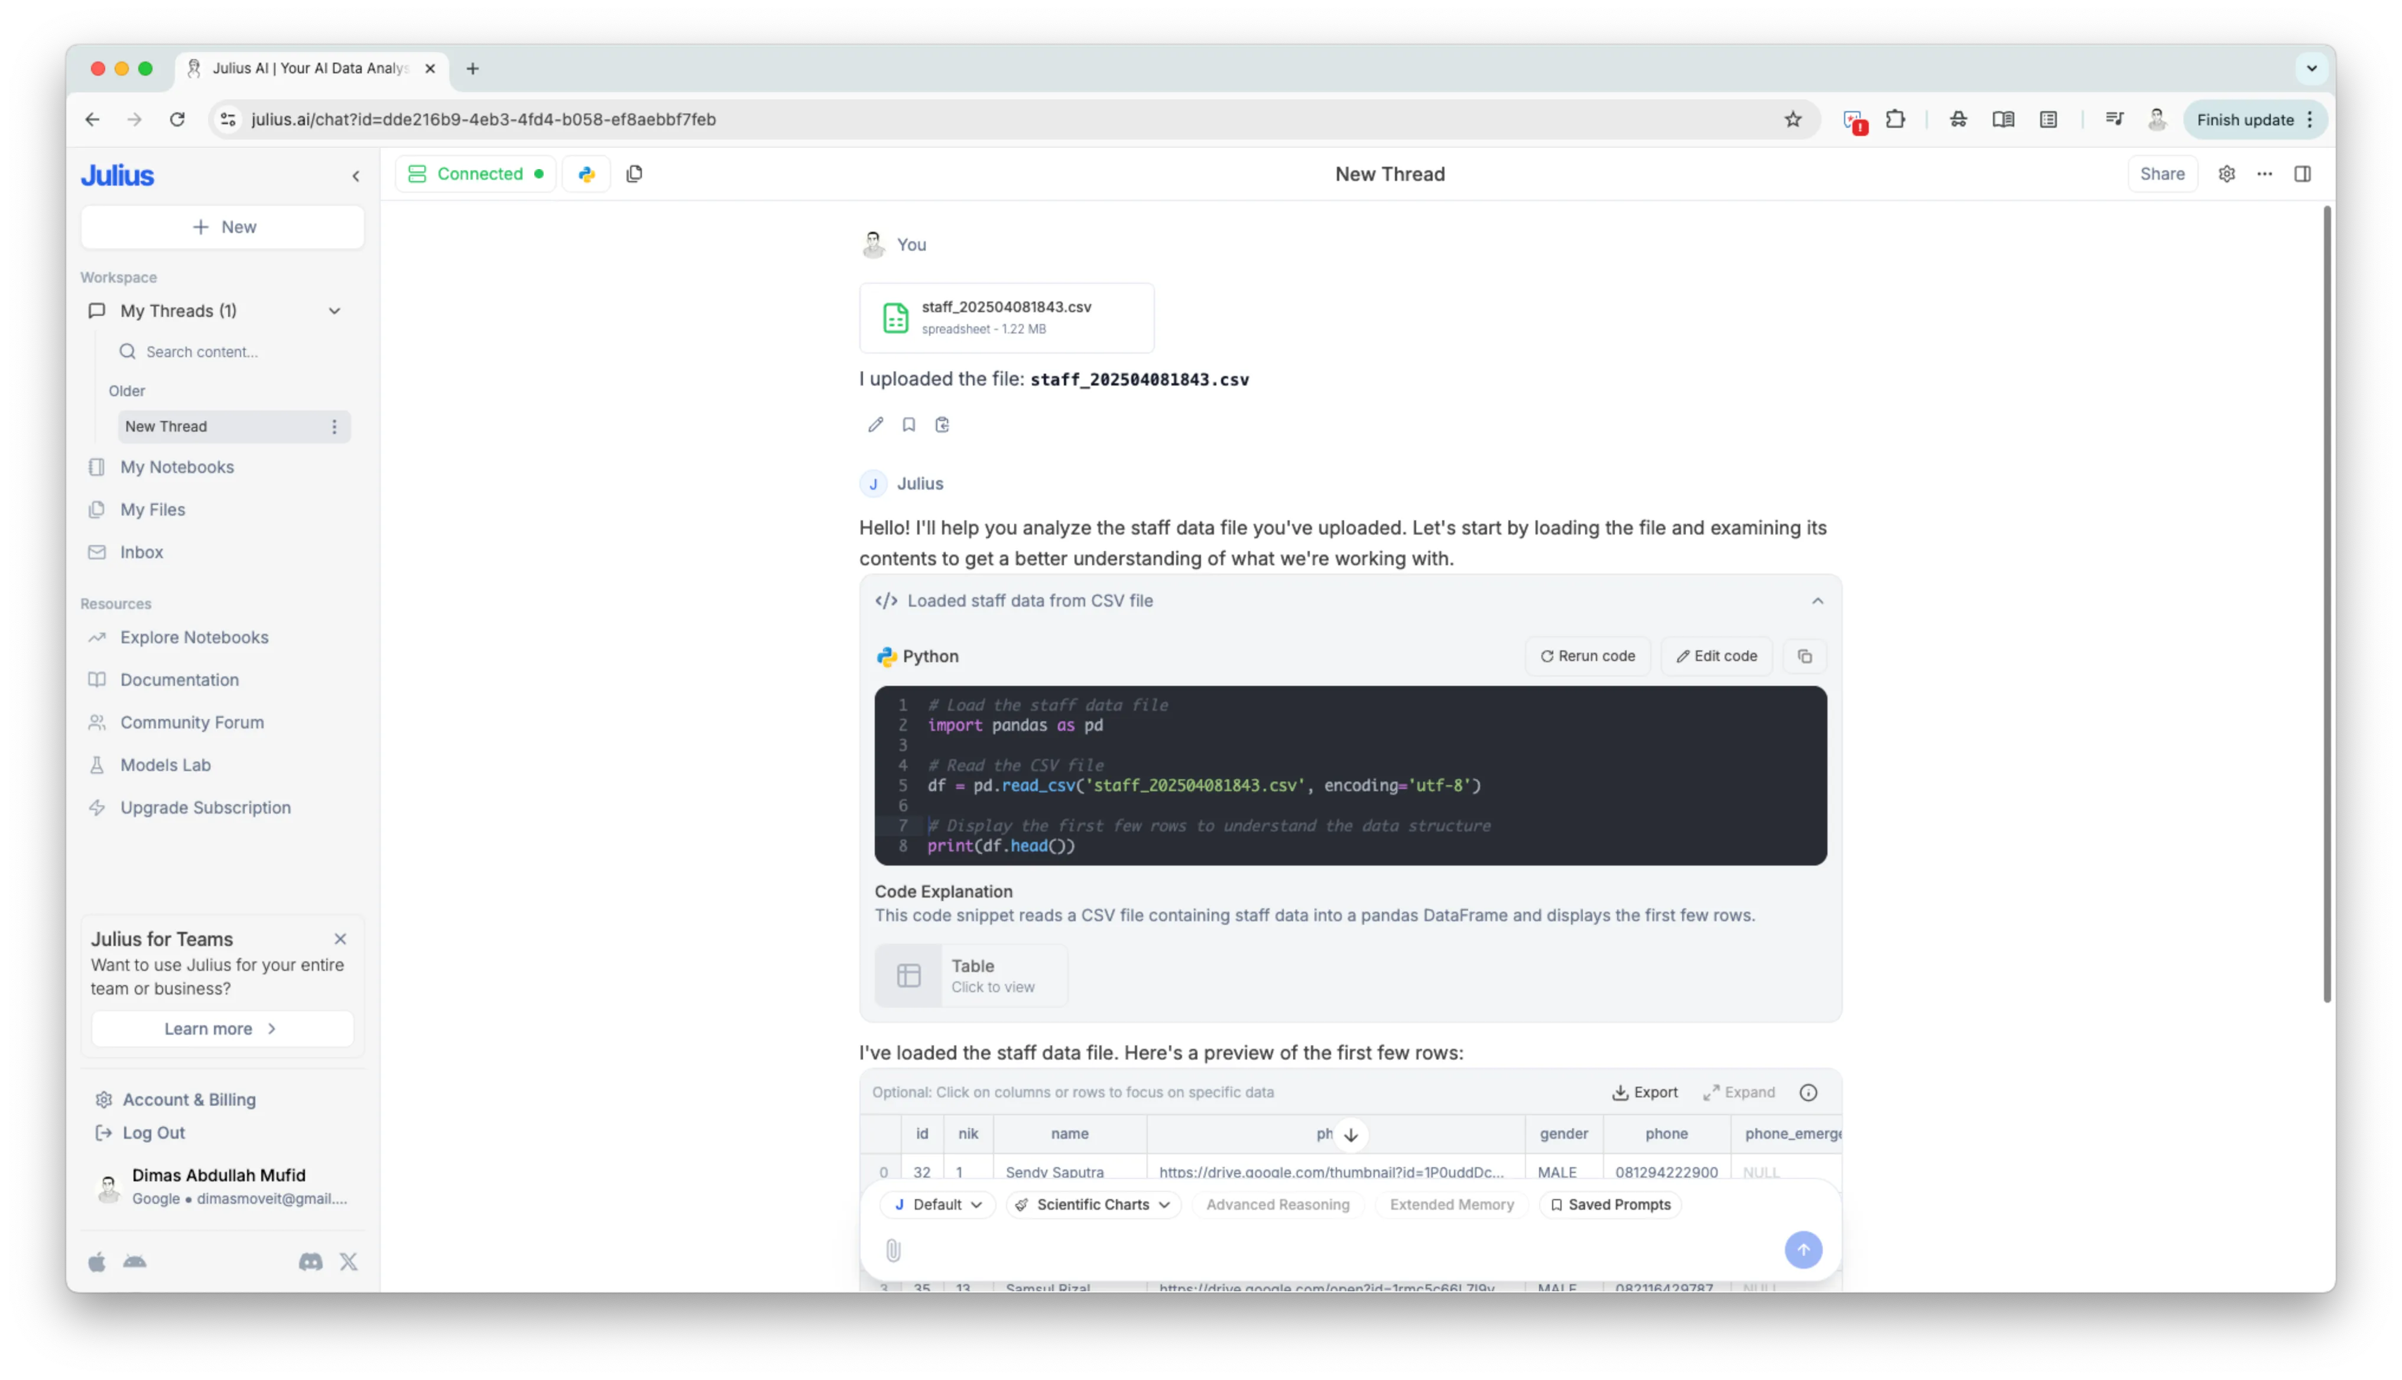
Task: Open My Notebooks in sidebar
Action: coord(177,467)
